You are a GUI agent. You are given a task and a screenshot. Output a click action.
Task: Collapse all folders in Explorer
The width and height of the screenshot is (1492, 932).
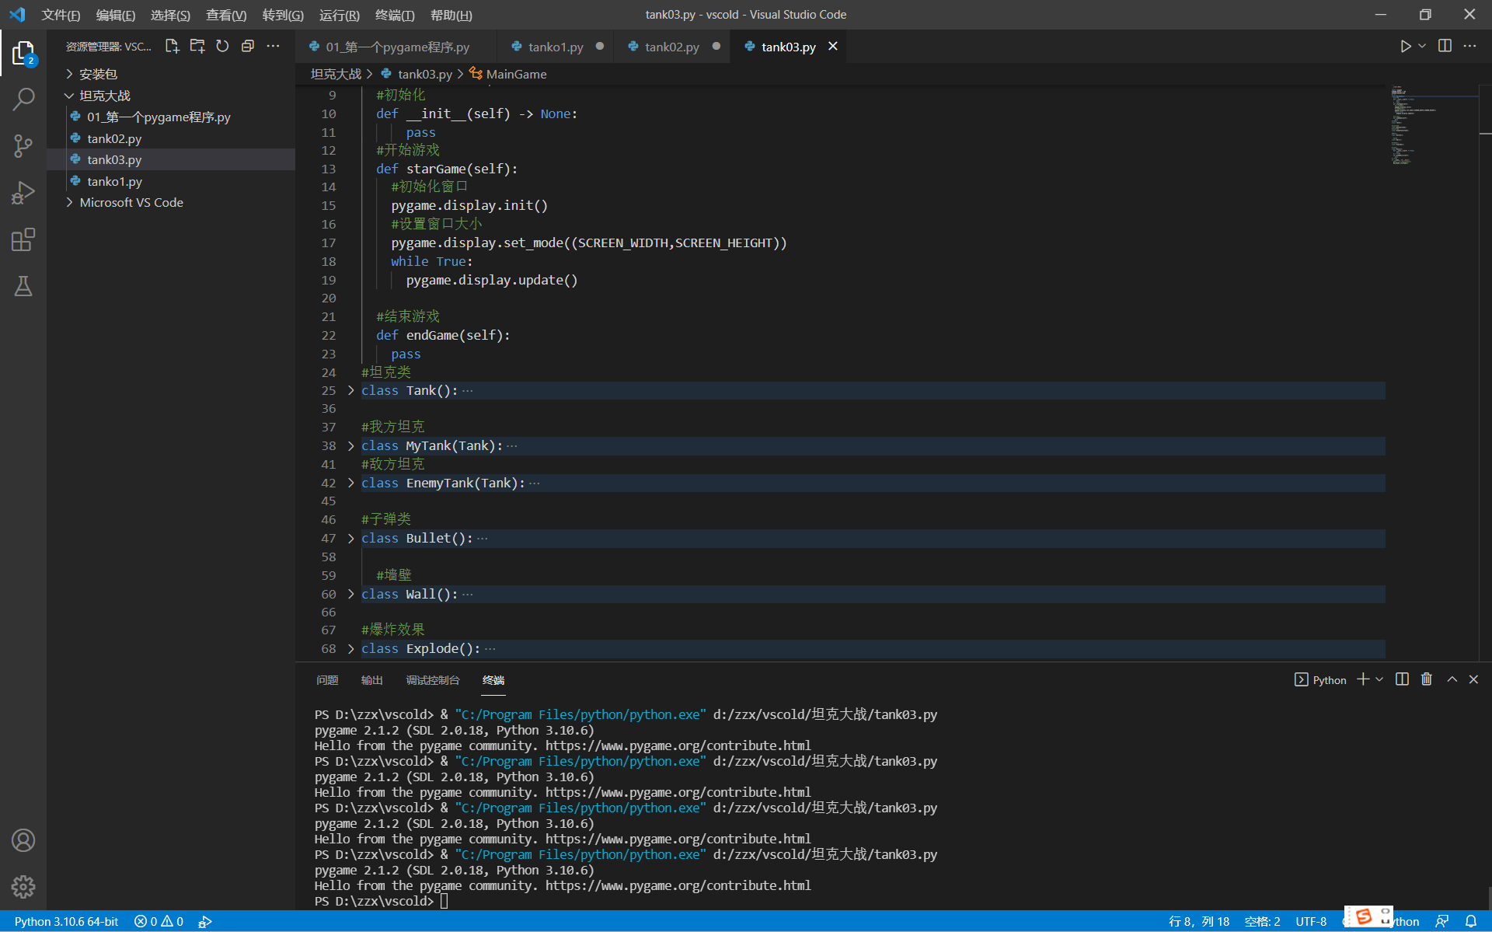248,47
